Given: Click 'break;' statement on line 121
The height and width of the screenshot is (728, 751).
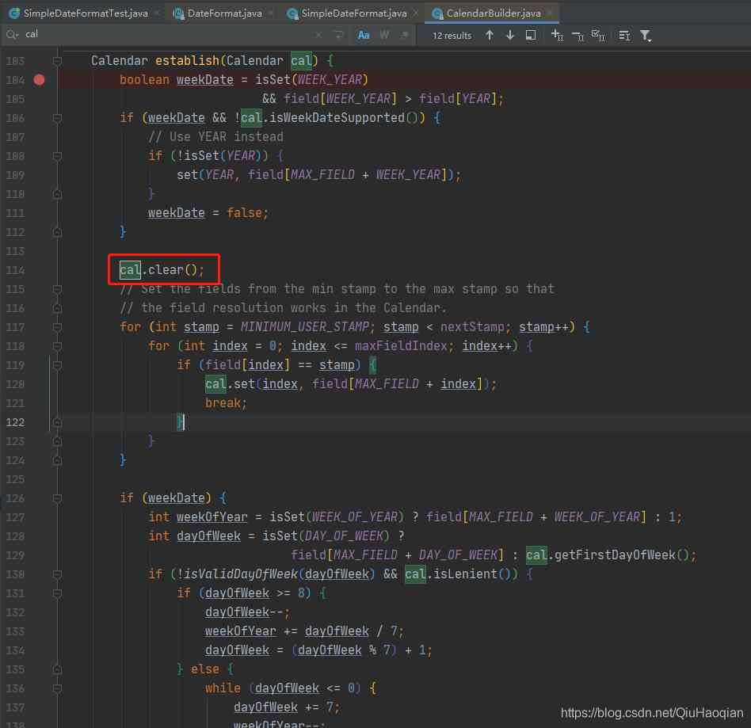Looking at the screenshot, I should 226,403.
